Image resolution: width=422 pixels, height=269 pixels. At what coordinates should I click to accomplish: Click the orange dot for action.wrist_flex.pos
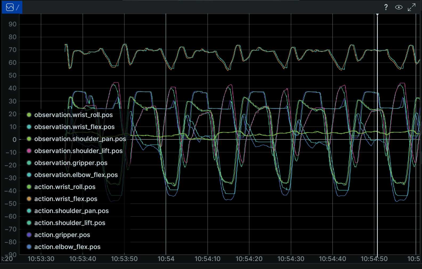pos(29,199)
